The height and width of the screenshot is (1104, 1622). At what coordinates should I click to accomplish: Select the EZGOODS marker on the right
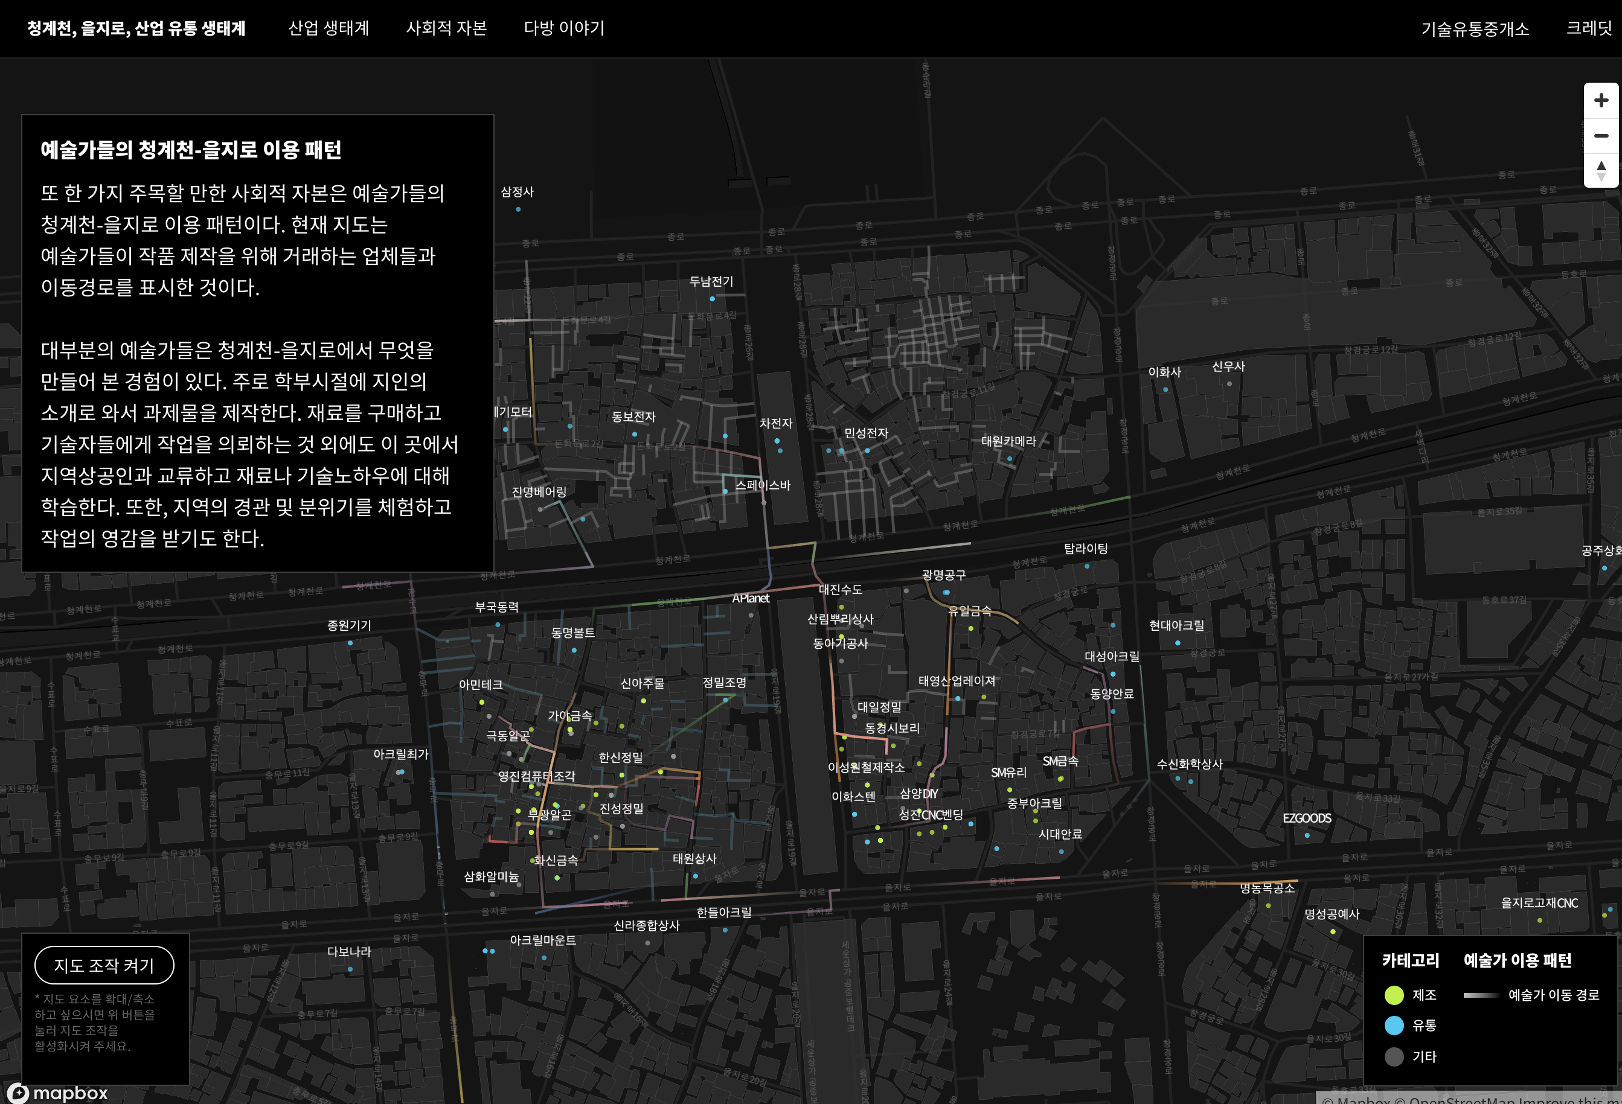[1307, 835]
